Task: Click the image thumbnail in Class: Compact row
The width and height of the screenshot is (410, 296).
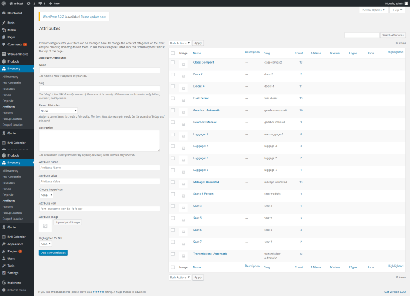Action: [x=183, y=64]
